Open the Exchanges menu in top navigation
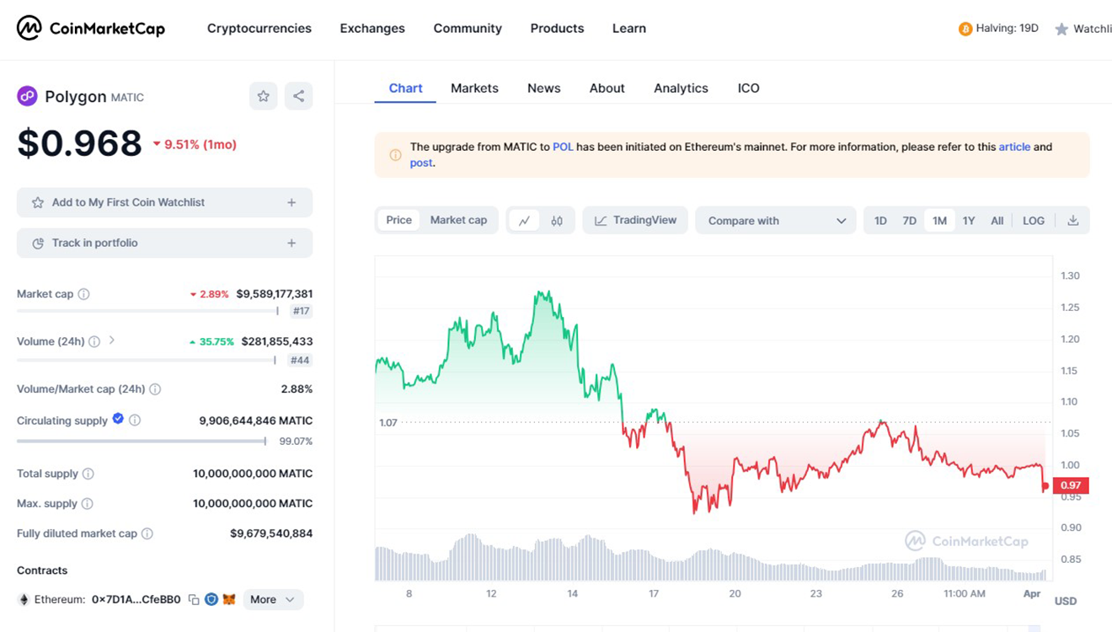This screenshot has height=632, width=1112. [x=372, y=29]
